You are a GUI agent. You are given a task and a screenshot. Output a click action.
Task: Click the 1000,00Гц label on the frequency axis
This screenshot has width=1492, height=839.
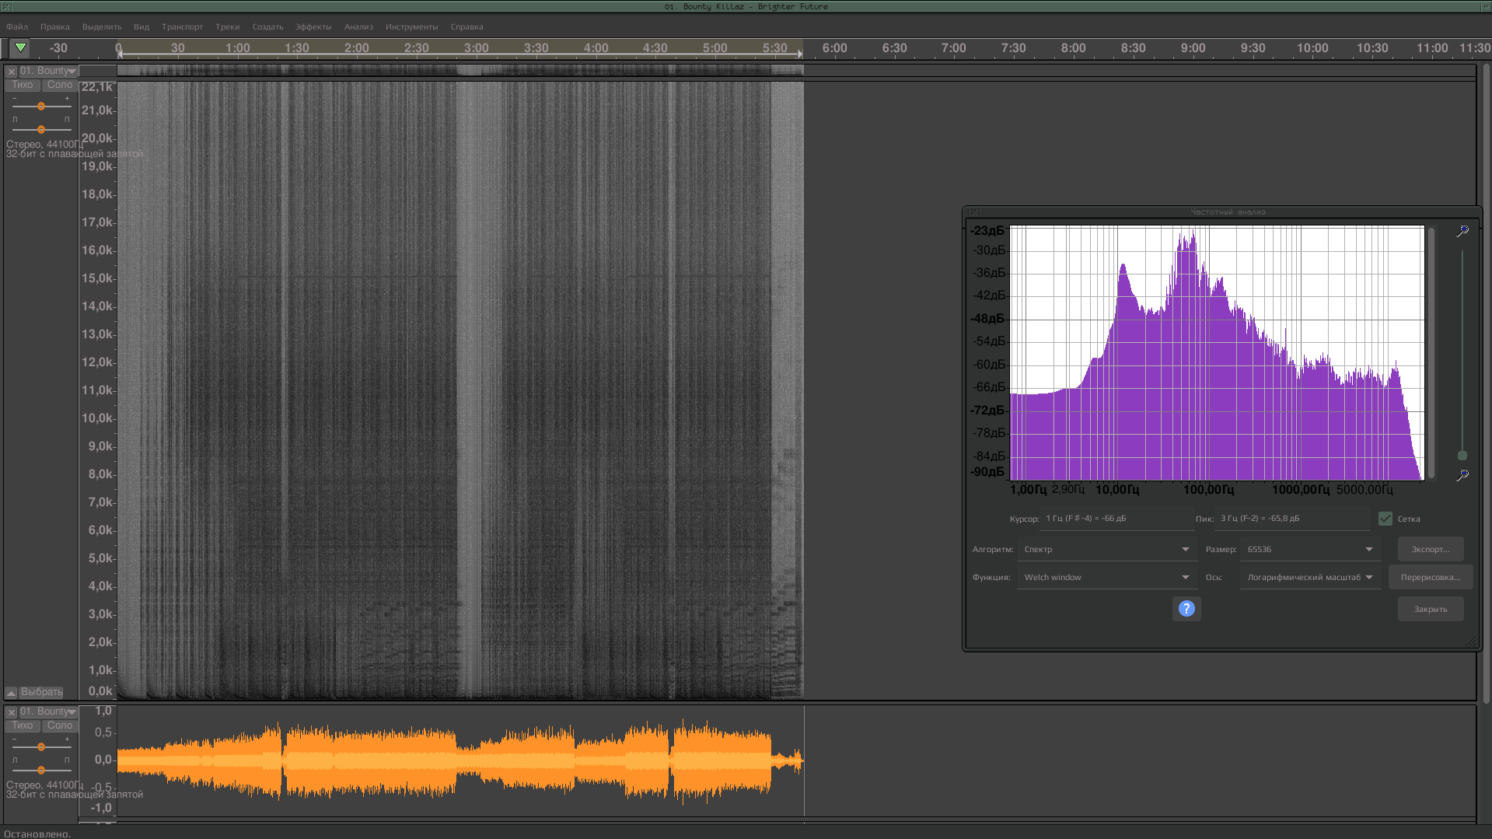click(x=1301, y=490)
